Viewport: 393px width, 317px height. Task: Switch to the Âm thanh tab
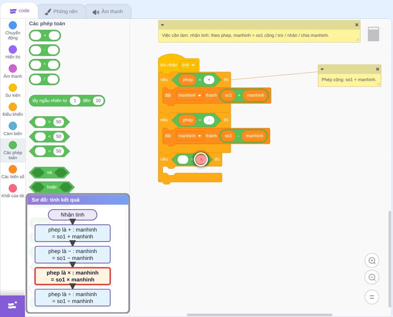pyautogui.click(x=108, y=11)
